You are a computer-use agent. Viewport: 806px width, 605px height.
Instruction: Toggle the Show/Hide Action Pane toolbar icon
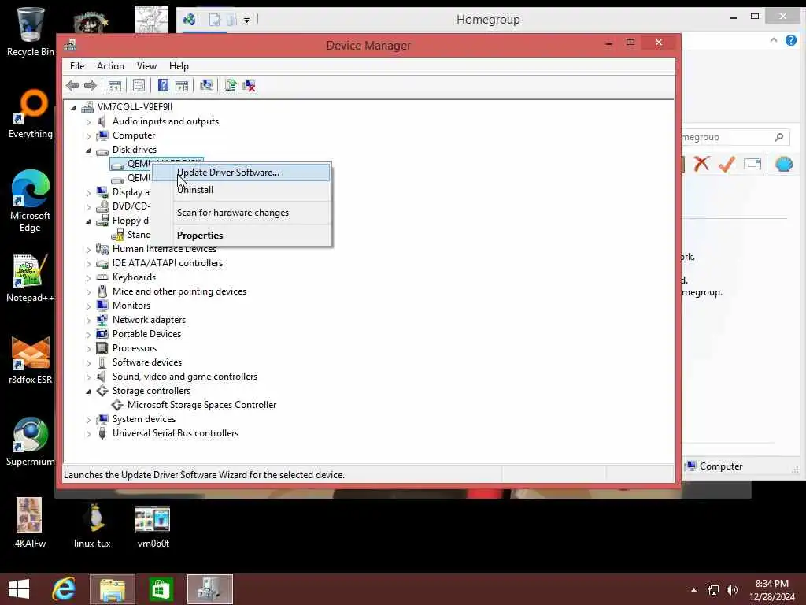point(182,85)
